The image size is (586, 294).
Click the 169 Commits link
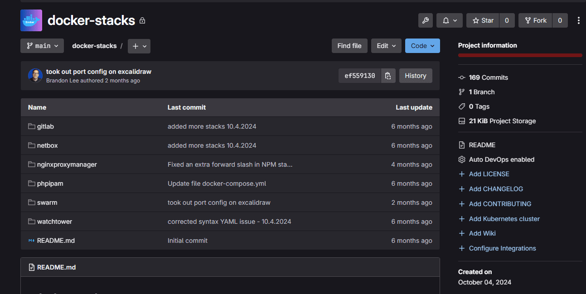pyautogui.click(x=488, y=77)
